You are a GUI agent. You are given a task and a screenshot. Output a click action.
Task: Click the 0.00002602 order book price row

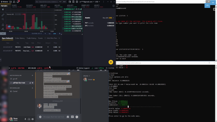(73, 17)
